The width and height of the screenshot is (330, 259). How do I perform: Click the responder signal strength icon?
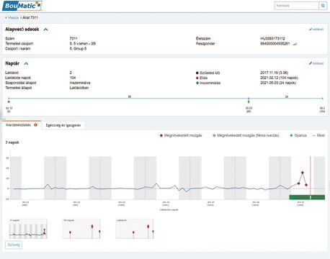tap(295, 44)
